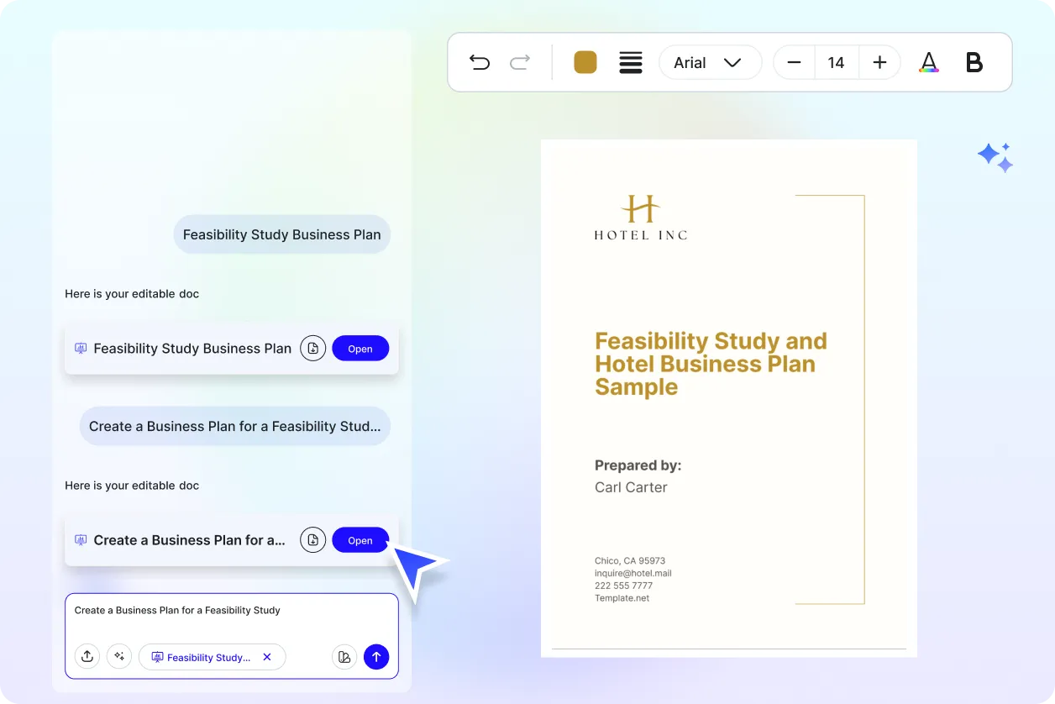Click the line spacing icon

click(x=631, y=62)
